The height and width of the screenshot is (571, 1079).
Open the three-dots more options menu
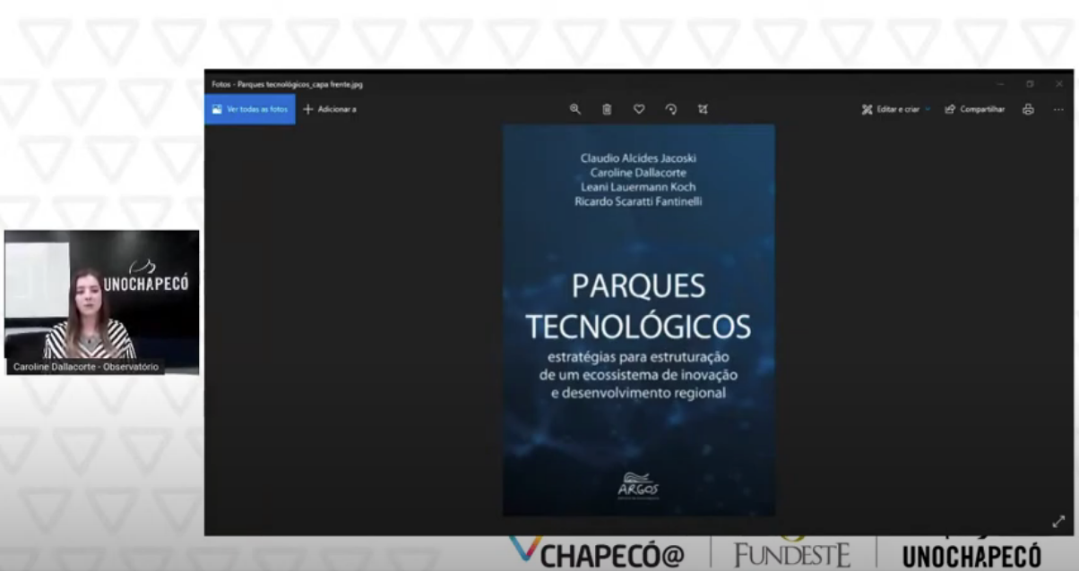[x=1058, y=109]
